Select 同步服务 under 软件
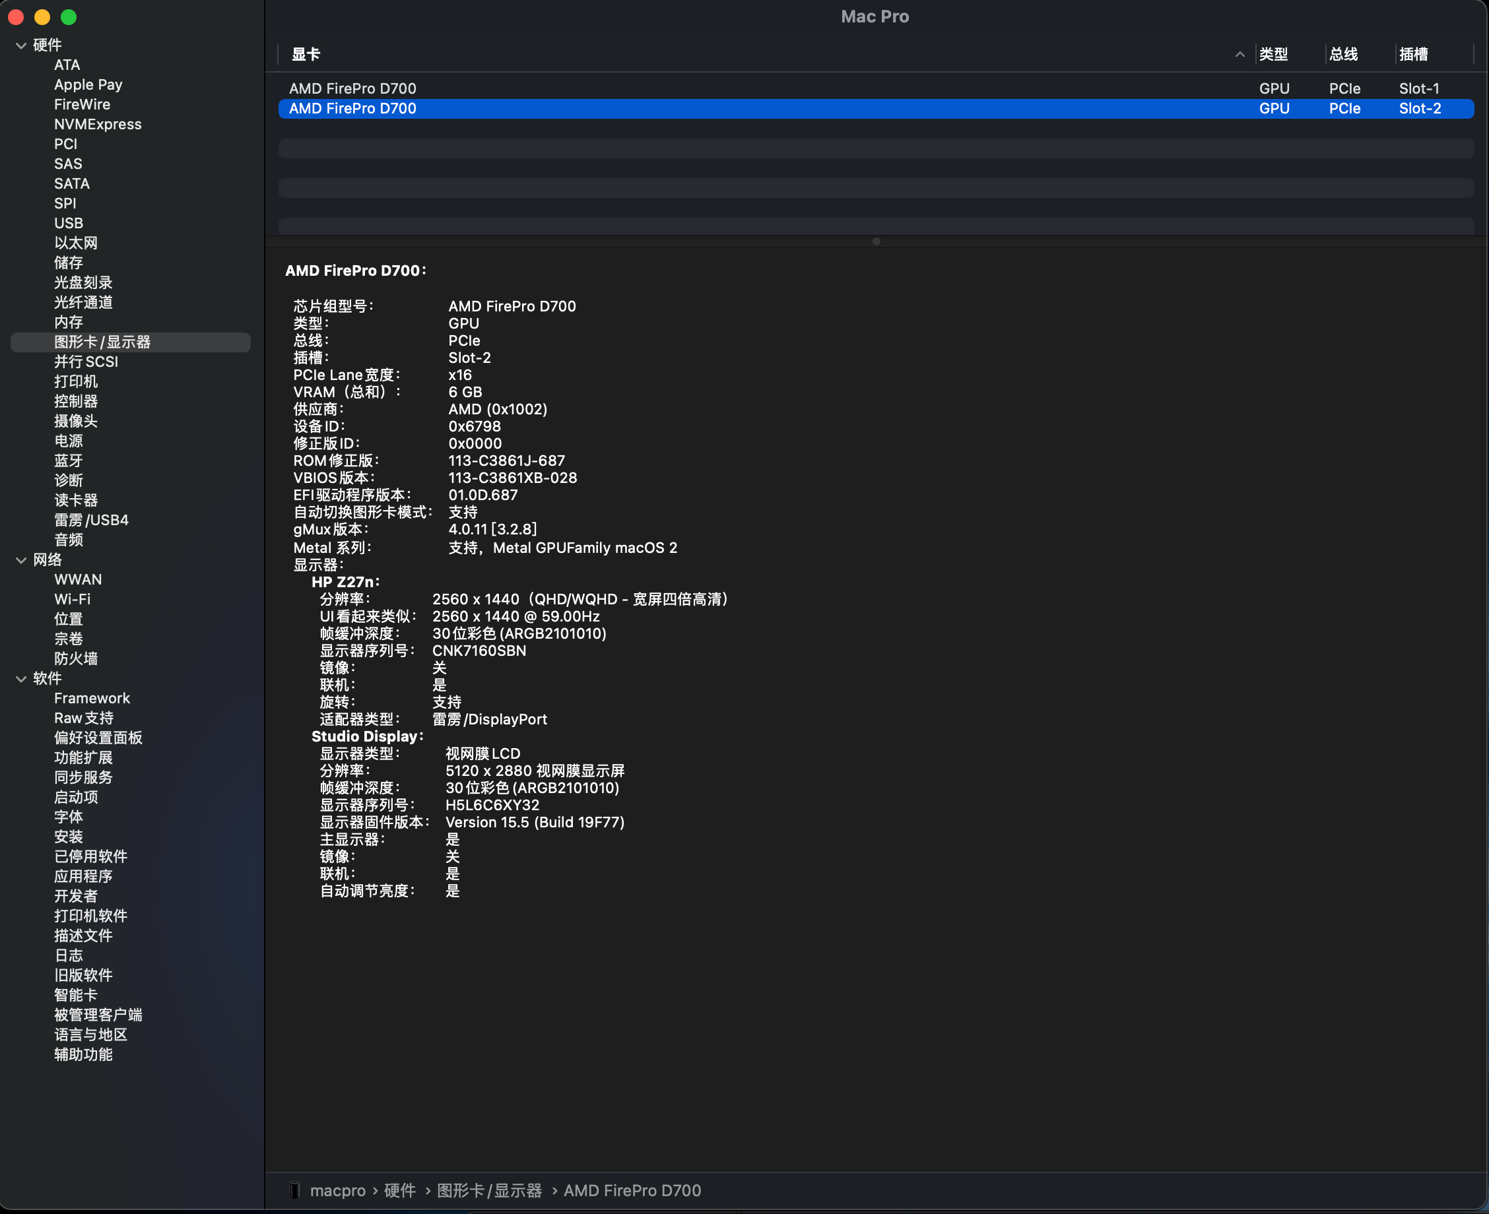This screenshot has height=1214, width=1489. 83,778
